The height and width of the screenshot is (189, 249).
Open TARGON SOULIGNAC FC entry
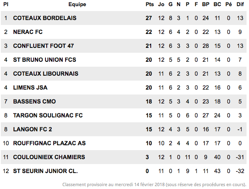[x=48, y=115]
